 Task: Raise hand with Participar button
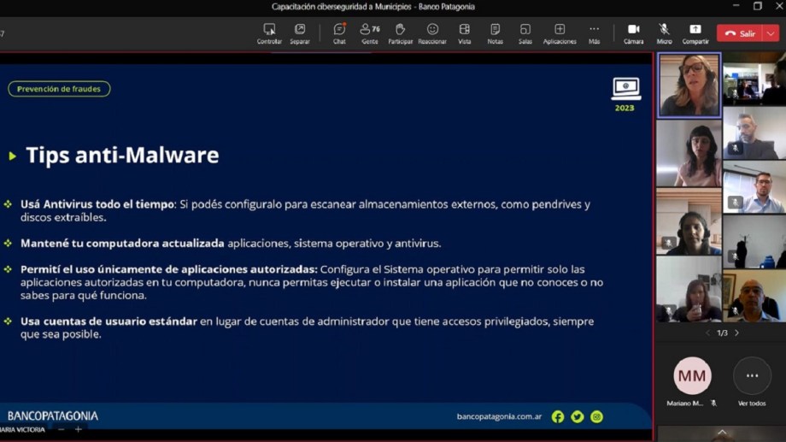coord(400,33)
